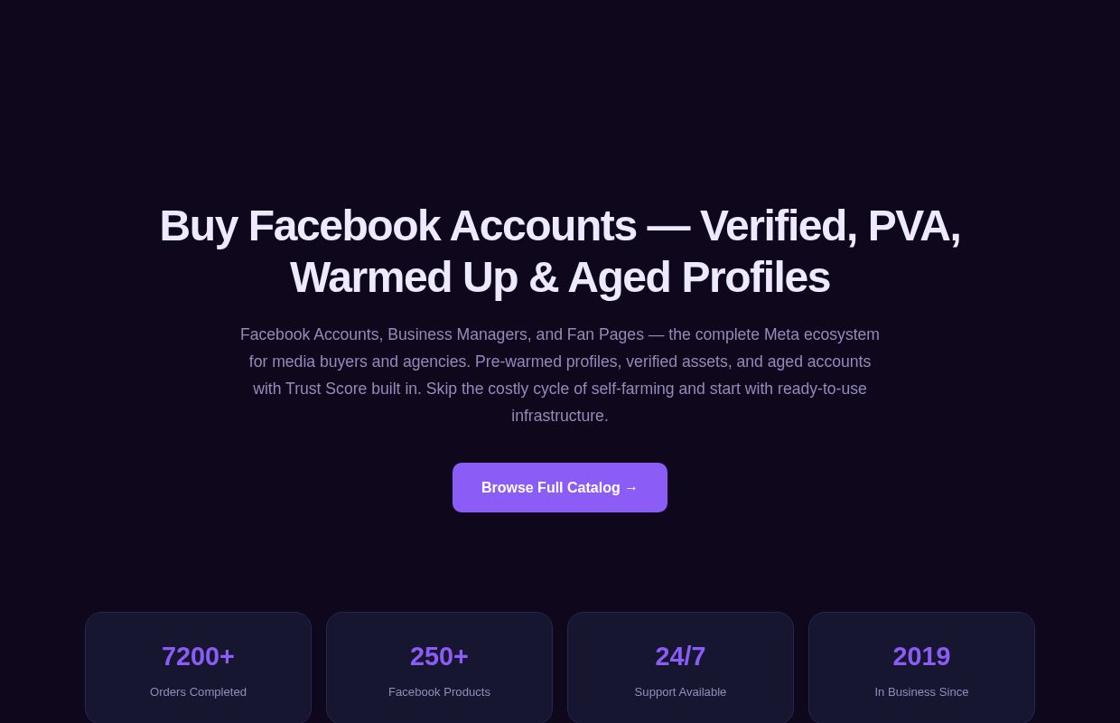Screen dimensions: 1120x723
Task: Select the 2019 In Business Since stat card
Action: [x=921, y=667]
